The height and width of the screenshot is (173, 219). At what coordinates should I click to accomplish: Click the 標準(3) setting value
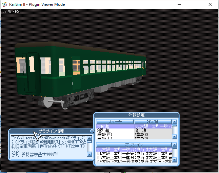coord(141,135)
